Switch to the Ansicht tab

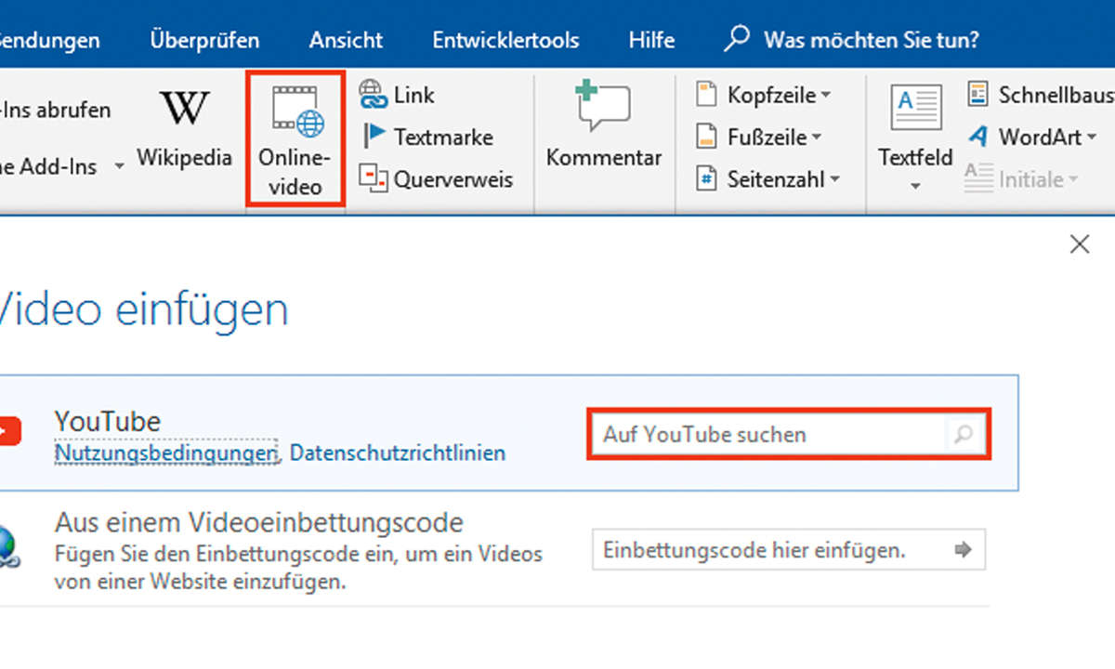click(x=346, y=40)
